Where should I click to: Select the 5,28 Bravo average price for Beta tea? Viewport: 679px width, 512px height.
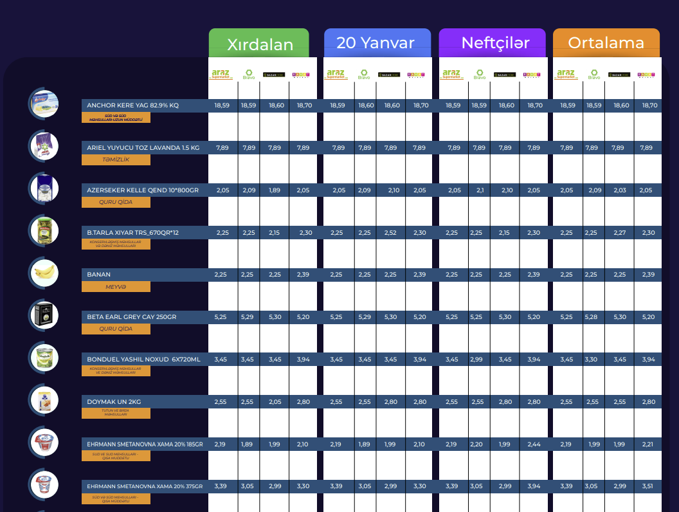(x=591, y=317)
